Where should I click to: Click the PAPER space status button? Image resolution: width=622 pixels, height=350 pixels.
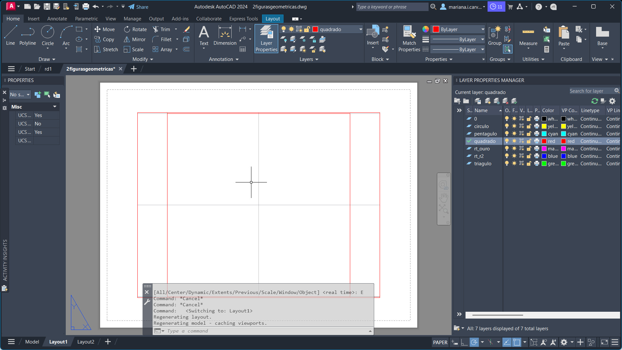(x=440, y=342)
